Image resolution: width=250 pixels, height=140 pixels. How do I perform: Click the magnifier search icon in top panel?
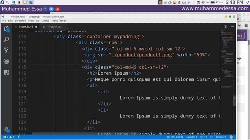7,2
